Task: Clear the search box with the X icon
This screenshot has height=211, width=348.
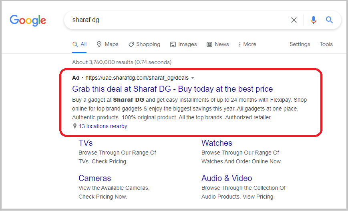Action: (x=294, y=20)
